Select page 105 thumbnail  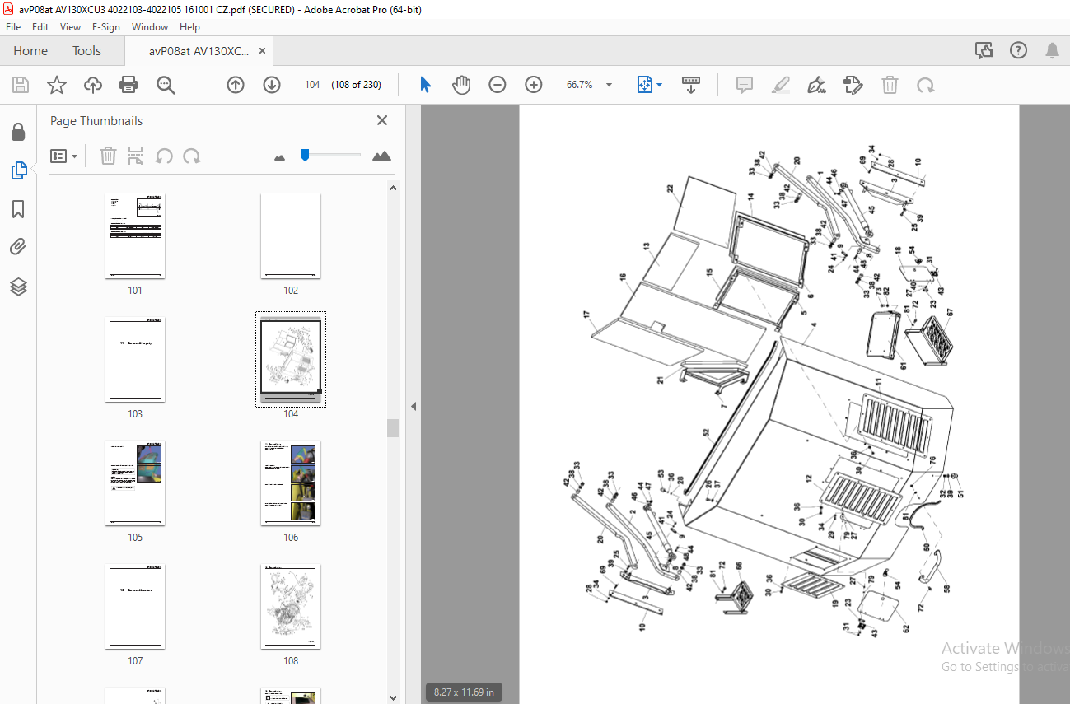tap(135, 484)
